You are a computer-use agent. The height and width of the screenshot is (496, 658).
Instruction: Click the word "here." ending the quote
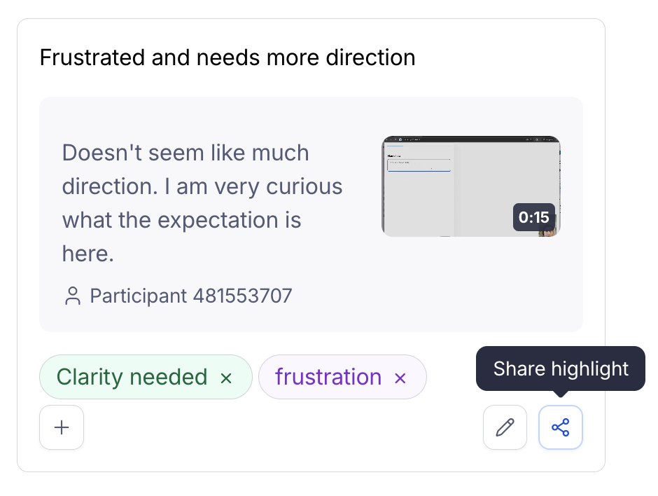pyautogui.click(x=87, y=254)
